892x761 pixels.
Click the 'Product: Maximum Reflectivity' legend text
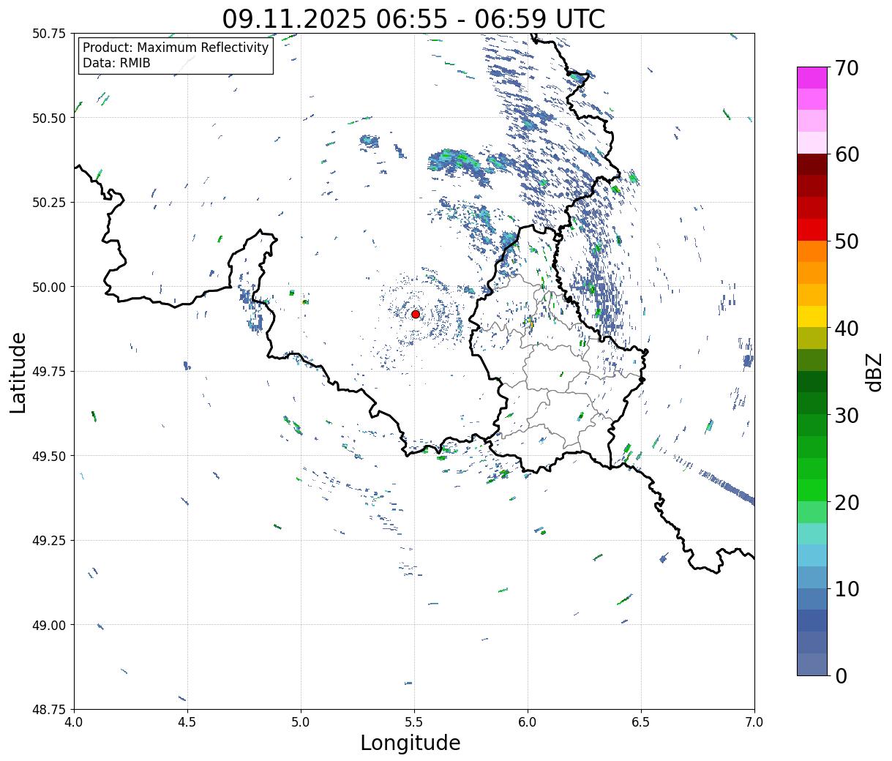click(x=176, y=48)
